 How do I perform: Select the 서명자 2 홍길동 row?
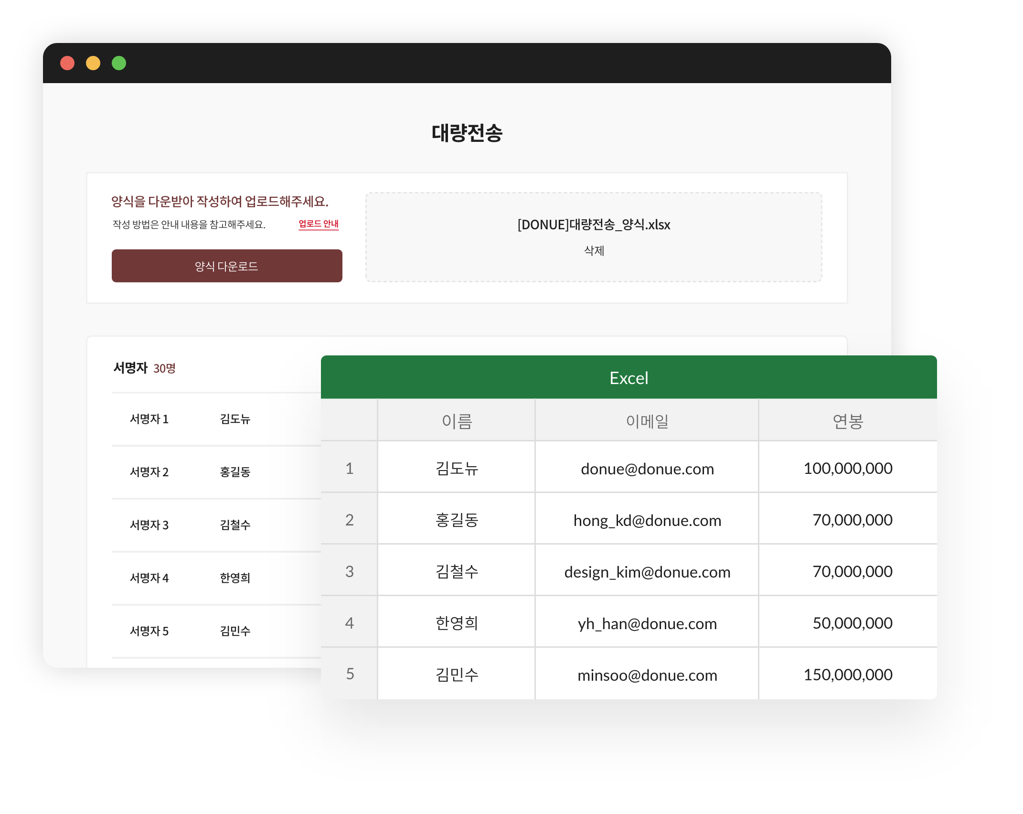(215, 472)
